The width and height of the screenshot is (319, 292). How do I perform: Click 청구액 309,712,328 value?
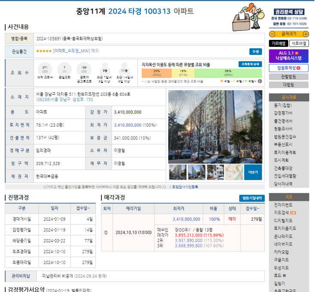pos(48,164)
